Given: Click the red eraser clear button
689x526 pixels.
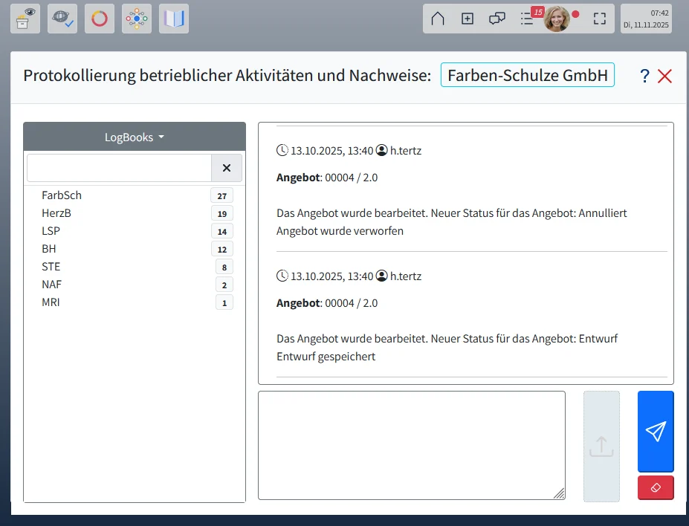Looking at the screenshot, I should pos(655,487).
